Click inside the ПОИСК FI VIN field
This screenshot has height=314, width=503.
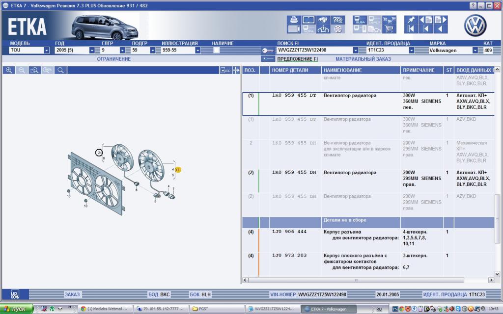(x=314, y=51)
